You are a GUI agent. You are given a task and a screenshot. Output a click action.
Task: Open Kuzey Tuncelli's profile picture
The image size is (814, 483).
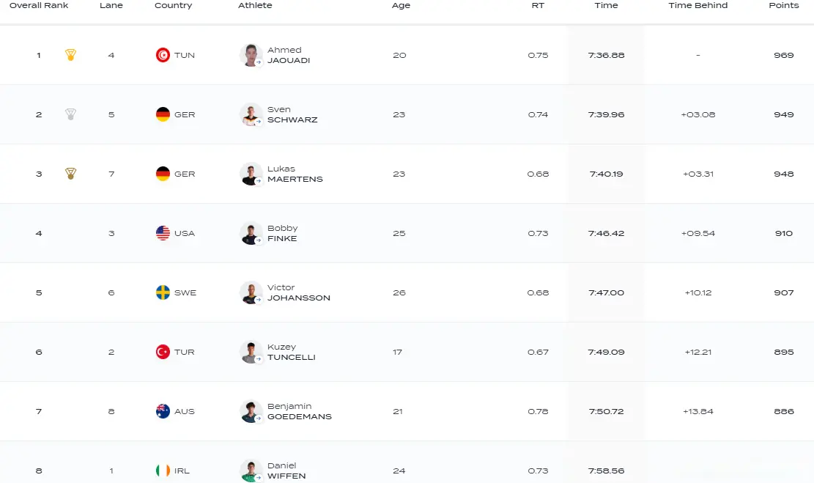[251, 352]
